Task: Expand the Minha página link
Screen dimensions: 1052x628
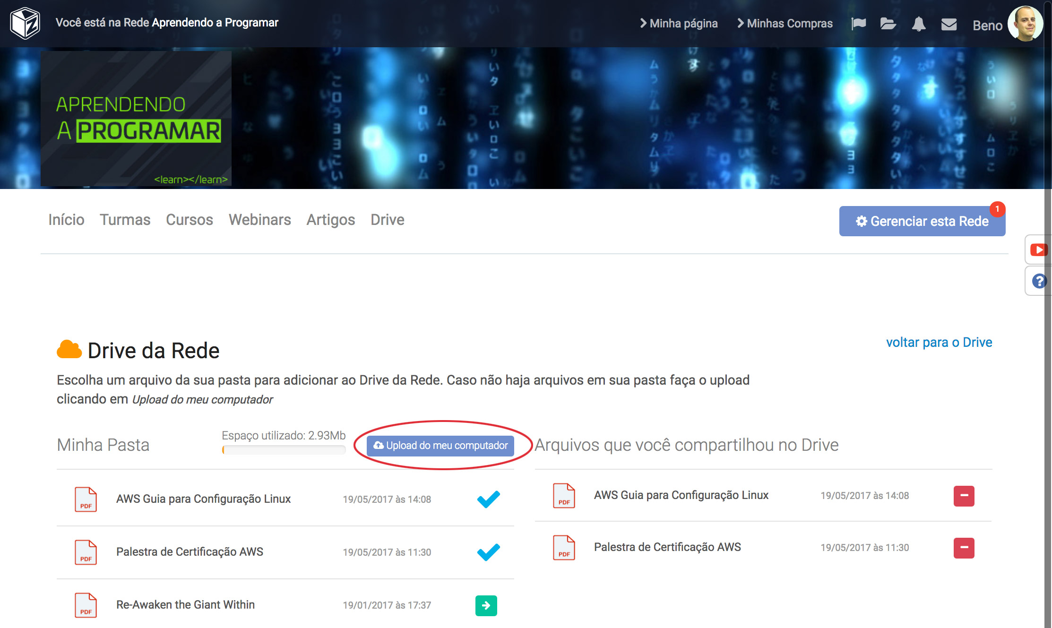Action: click(679, 23)
